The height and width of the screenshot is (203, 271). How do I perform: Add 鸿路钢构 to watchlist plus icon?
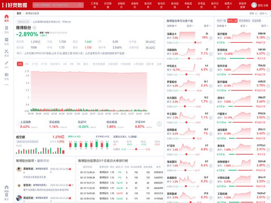click(211, 54)
